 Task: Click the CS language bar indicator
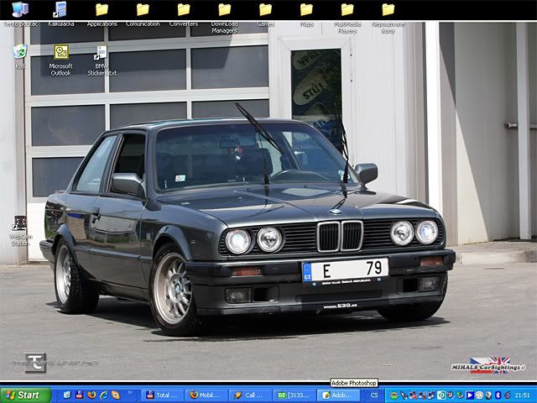[374, 395]
